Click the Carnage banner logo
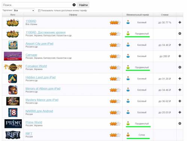Screen dimensions: 187x141 point(13,56)
